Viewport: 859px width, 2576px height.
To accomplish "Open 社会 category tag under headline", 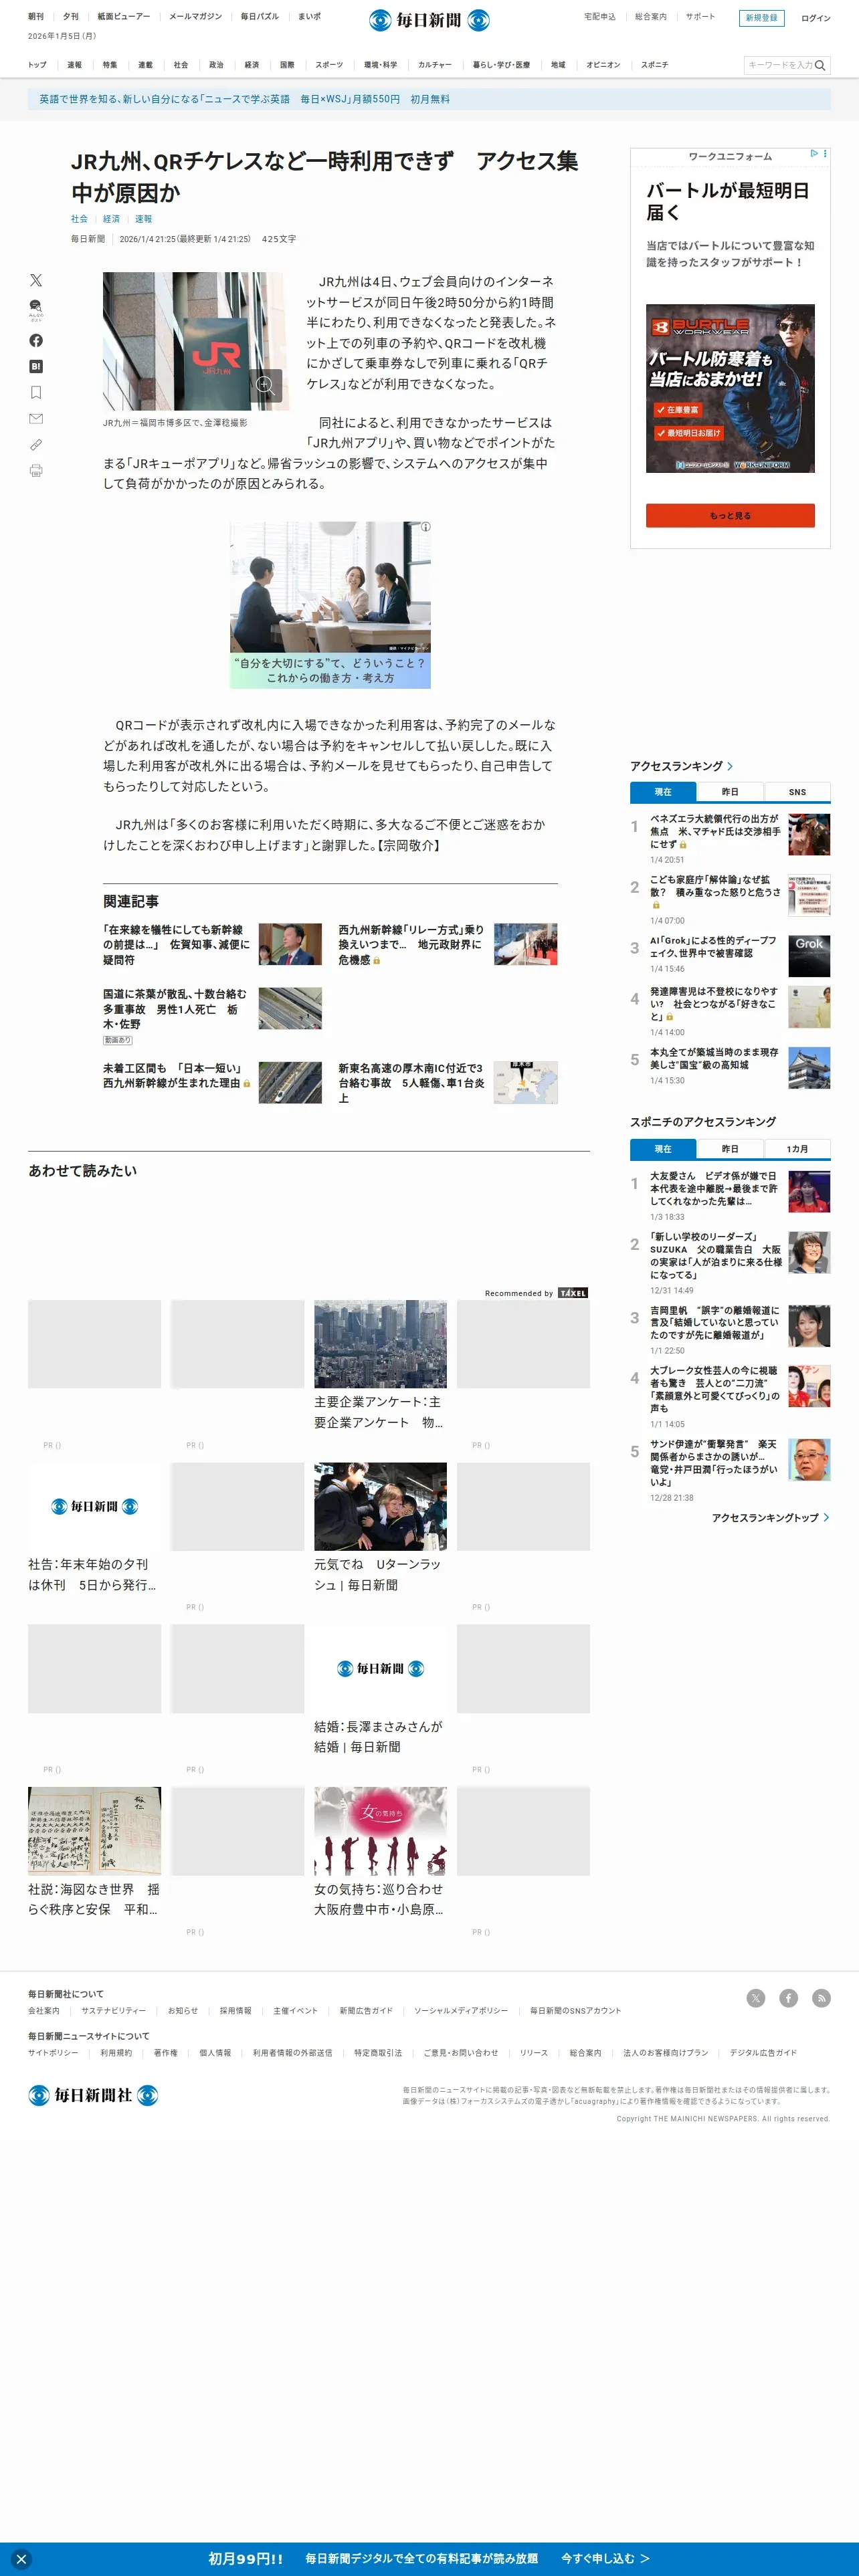I will coord(79,219).
